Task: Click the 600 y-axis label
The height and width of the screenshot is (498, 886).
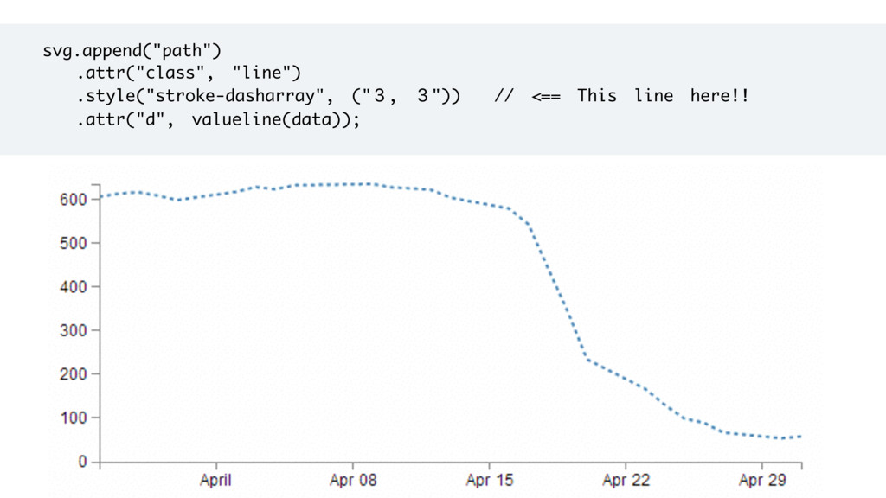Action: tap(74, 200)
